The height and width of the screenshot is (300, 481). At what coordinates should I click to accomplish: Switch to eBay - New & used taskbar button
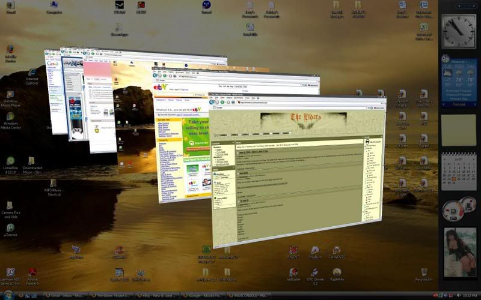point(156,296)
